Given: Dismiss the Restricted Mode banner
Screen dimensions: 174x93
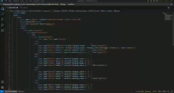Looking at the screenshot, I should pos(172,4).
